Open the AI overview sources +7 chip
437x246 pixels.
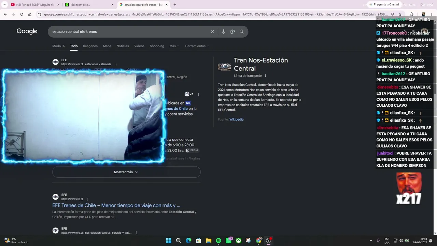(x=189, y=94)
